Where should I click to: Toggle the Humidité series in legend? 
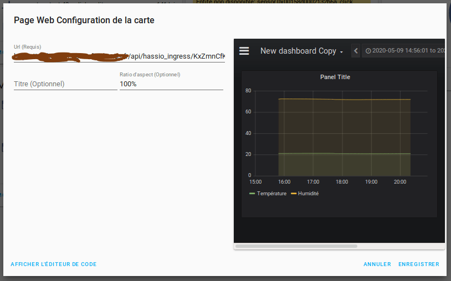308,194
